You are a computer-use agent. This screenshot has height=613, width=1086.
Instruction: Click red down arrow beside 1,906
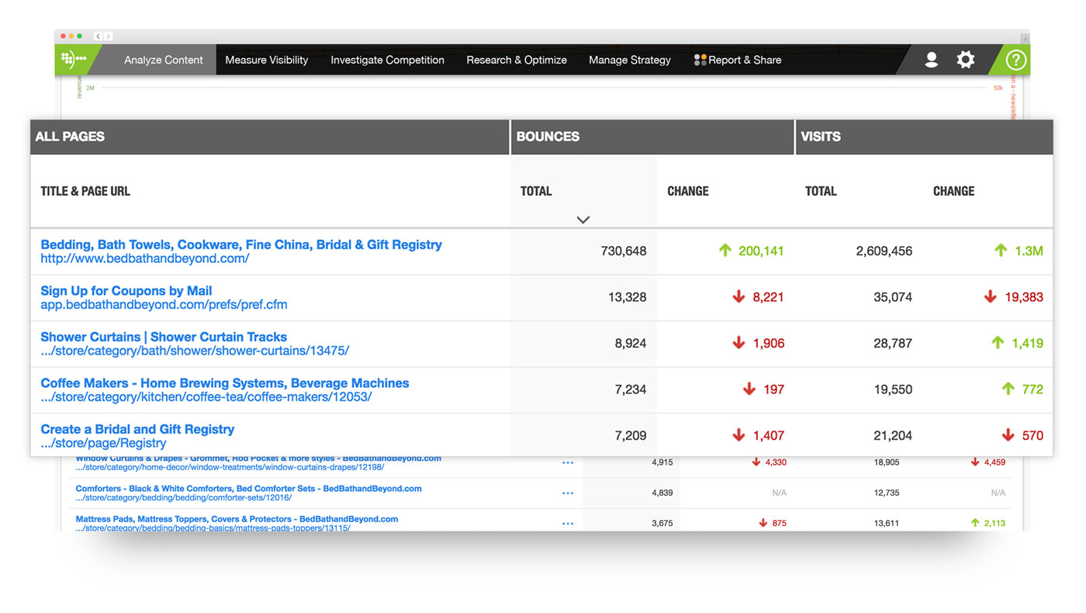pos(738,343)
